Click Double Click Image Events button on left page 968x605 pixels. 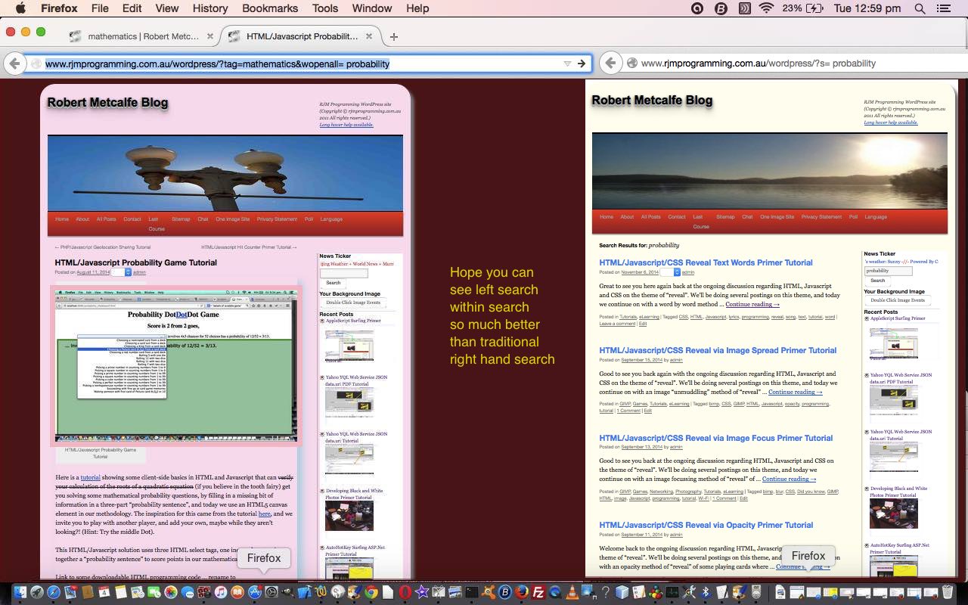[x=353, y=302]
